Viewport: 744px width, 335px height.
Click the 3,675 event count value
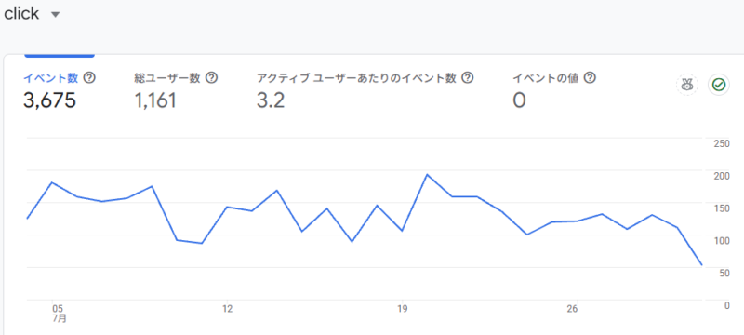click(x=50, y=100)
